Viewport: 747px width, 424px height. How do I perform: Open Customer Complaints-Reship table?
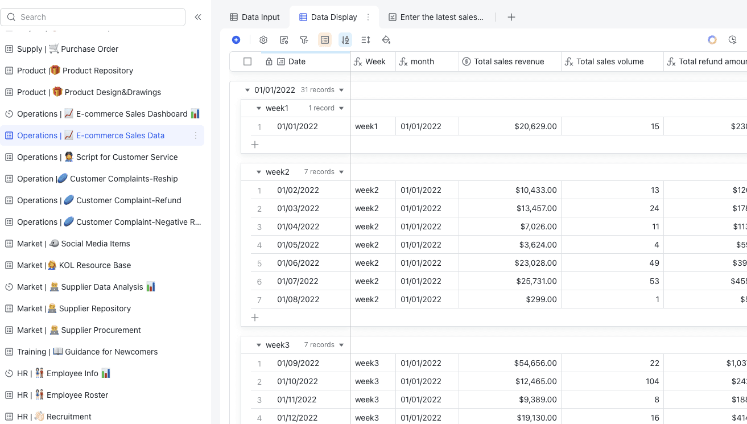pyautogui.click(x=102, y=179)
